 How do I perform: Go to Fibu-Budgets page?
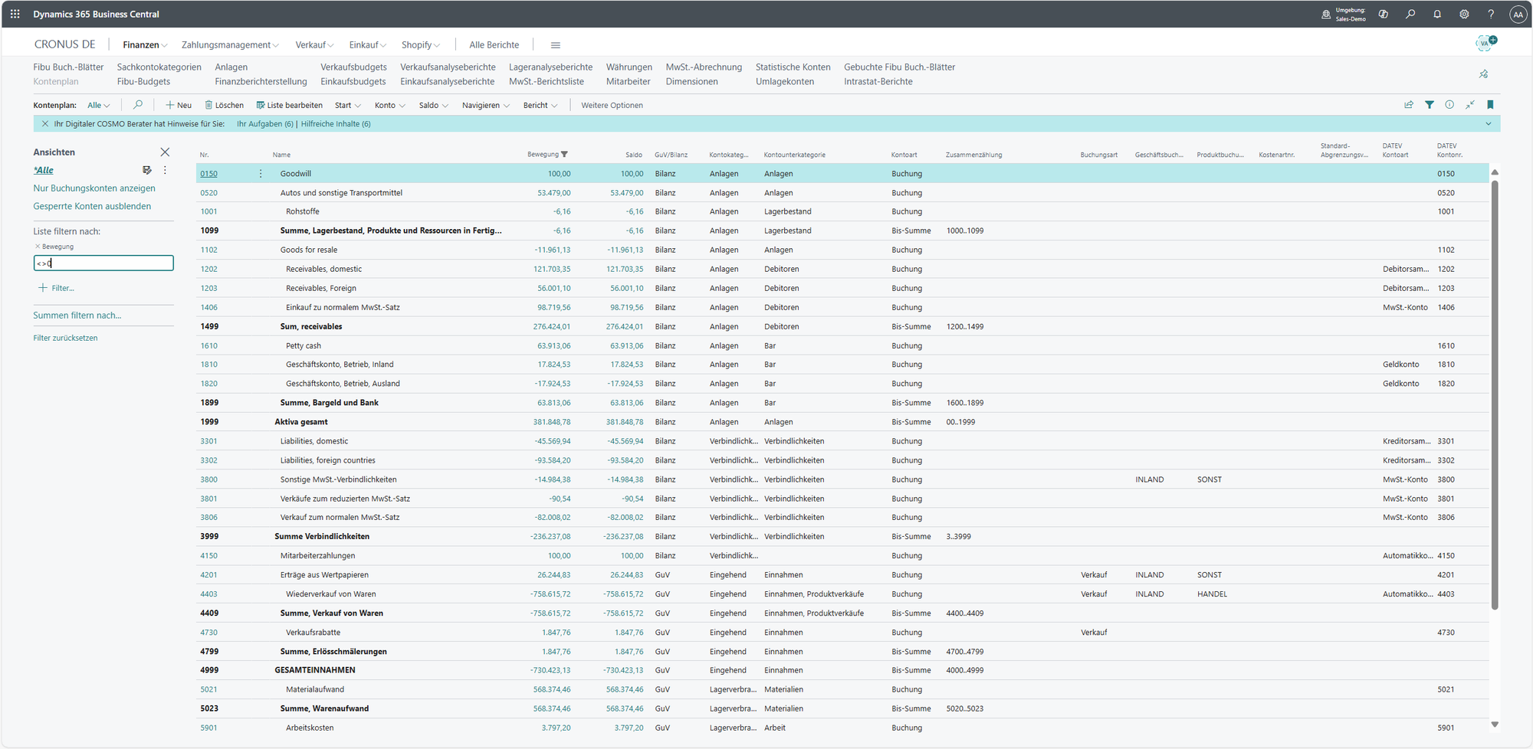coord(143,81)
